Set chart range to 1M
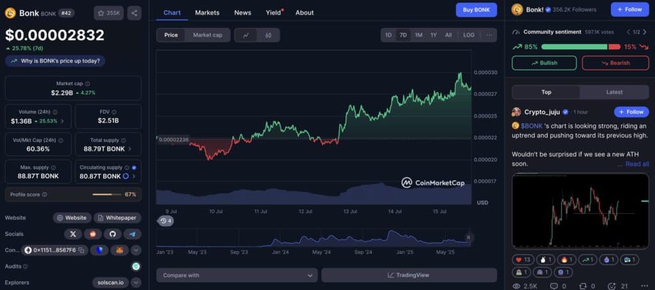 pos(418,35)
